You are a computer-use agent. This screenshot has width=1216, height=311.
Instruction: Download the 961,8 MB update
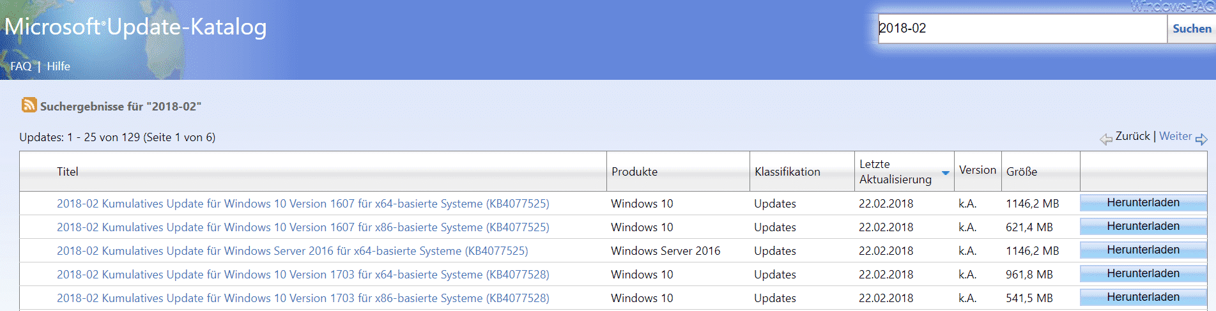[1143, 273]
